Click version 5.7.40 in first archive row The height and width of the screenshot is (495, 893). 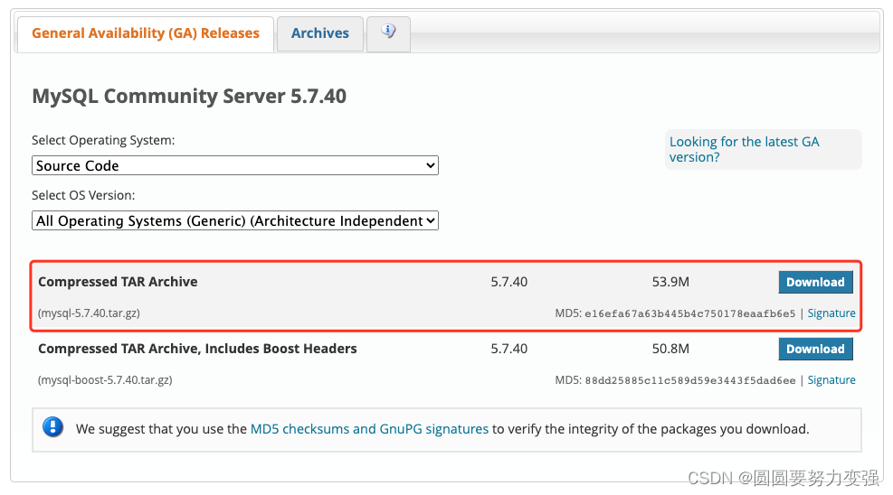(509, 282)
